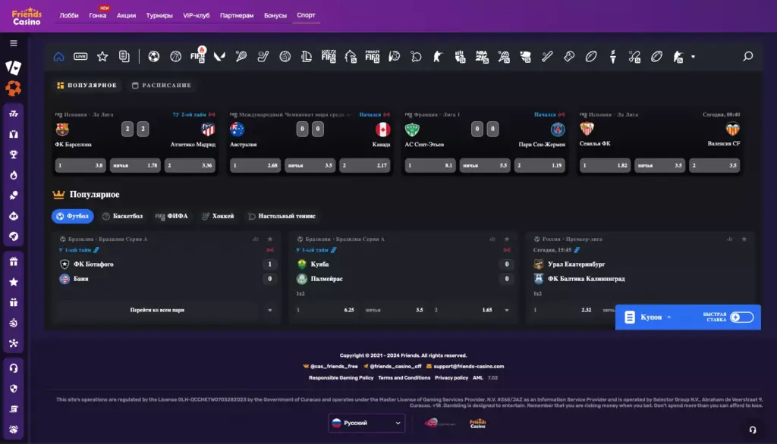
Task: Favorite the Ботафого vs Баия match star
Action: pyautogui.click(x=270, y=239)
